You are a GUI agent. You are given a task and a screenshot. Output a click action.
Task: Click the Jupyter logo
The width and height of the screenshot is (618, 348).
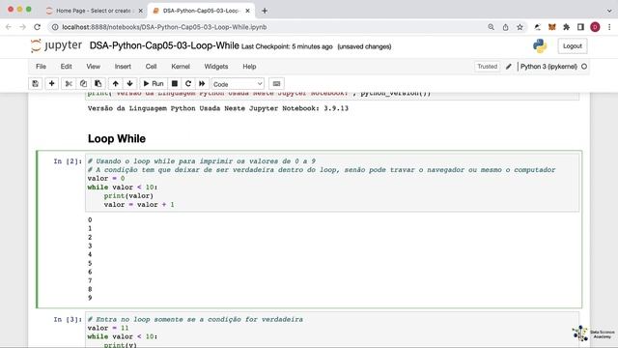[56, 45]
